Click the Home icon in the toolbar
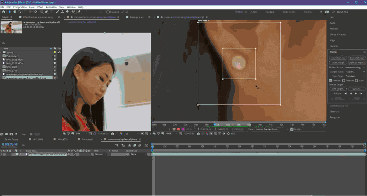 pyautogui.click(x=4, y=12)
